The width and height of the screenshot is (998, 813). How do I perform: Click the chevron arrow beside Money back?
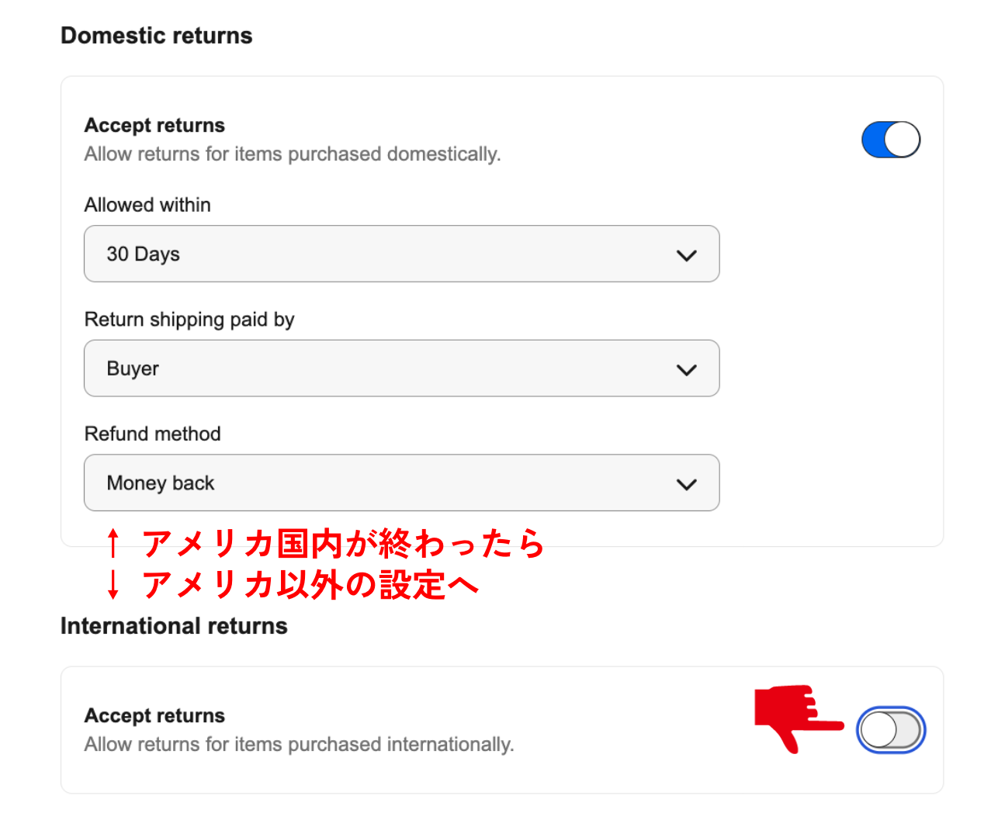point(686,485)
